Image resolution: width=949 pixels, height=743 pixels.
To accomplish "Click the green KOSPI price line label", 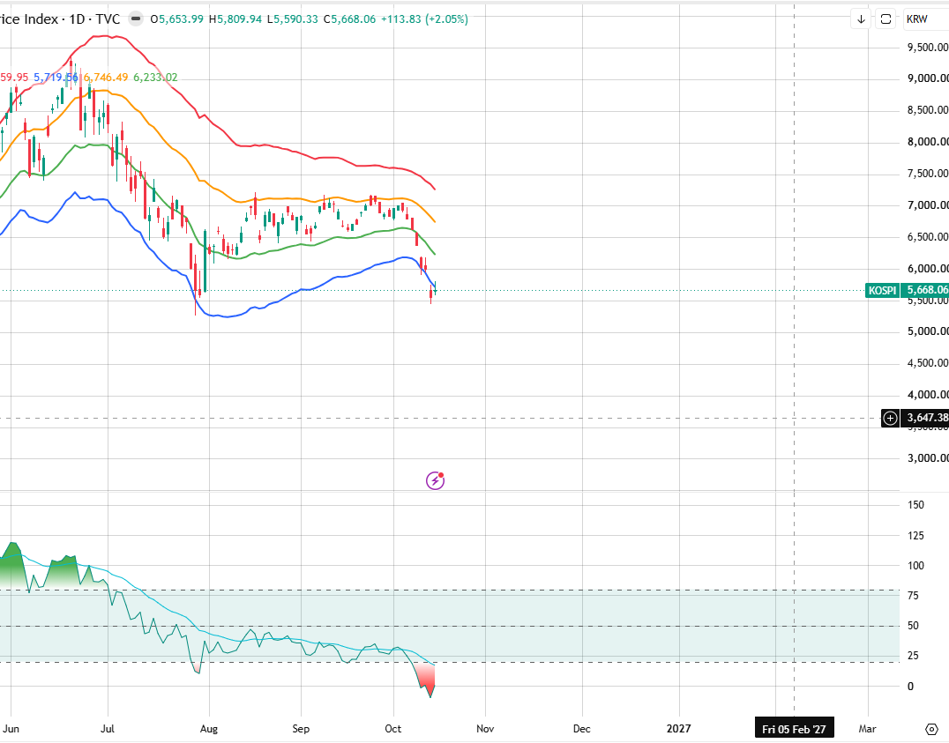I will pyautogui.click(x=882, y=291).
